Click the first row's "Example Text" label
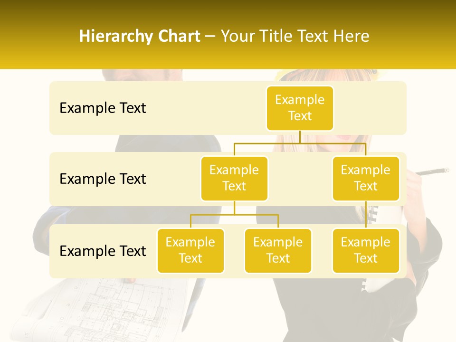This screenshot has height=342, width=456. (103, 108)
